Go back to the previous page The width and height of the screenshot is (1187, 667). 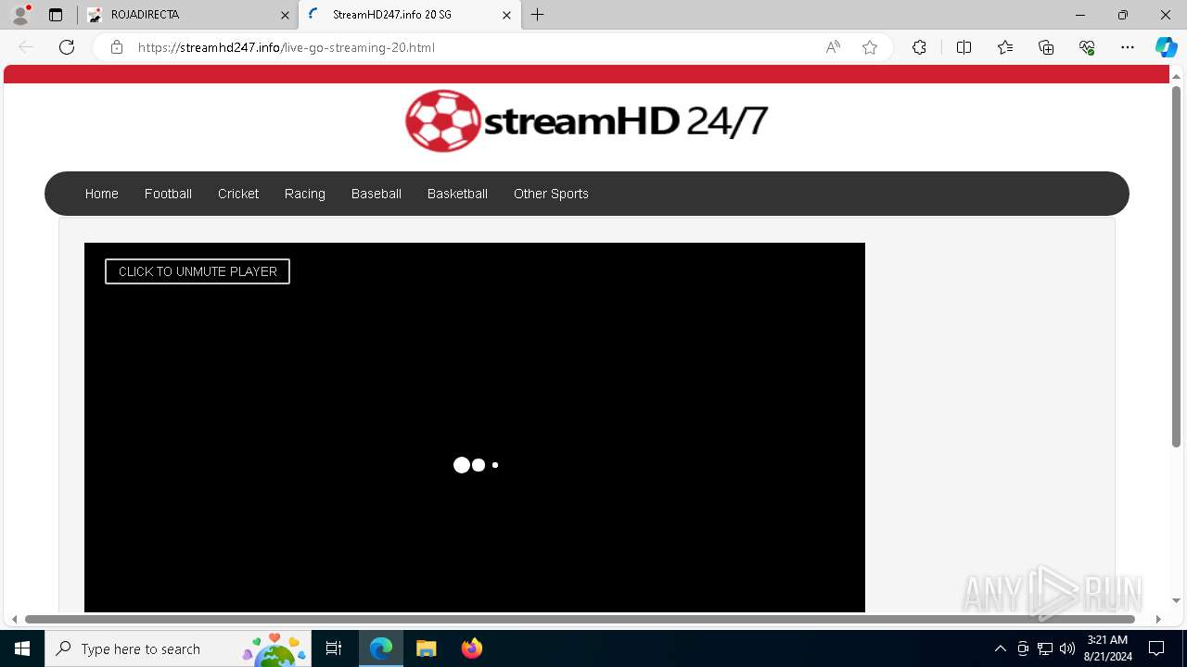click(x=26, y=47)
